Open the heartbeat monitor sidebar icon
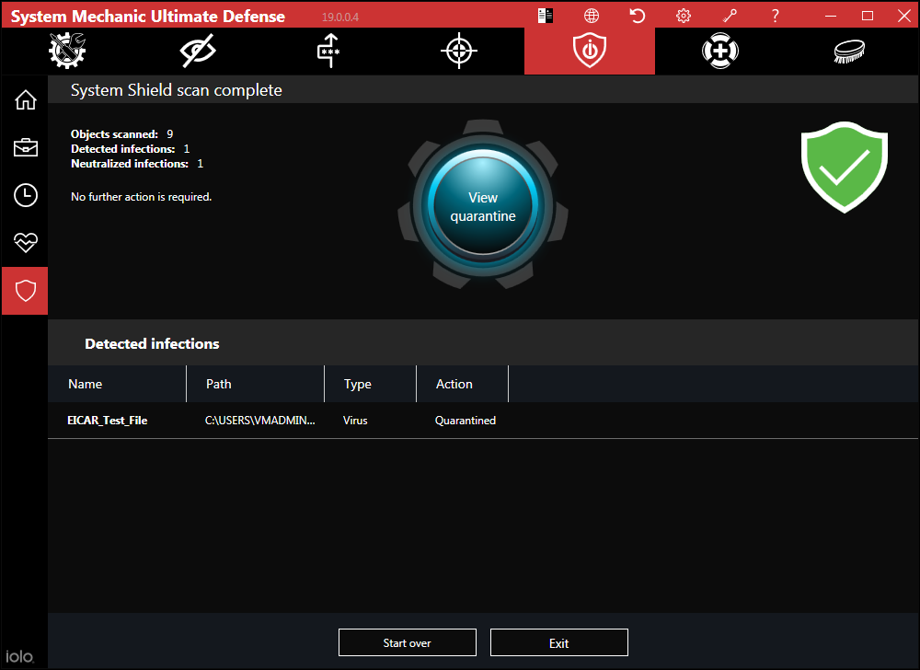The height and width of the screenshot is (670, 920). tap(25, 242)
